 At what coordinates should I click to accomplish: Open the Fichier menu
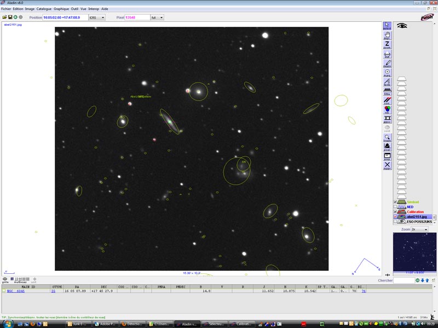click(6, 9)
